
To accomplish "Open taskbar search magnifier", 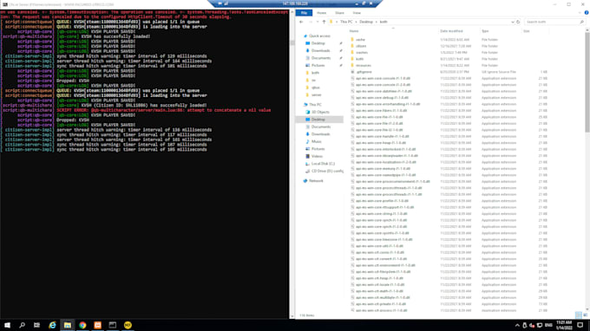I will (x=22, y=325).
